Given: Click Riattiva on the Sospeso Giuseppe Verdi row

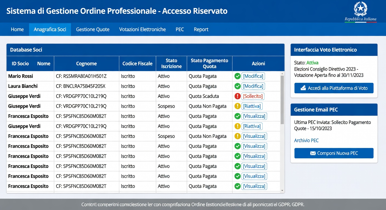Looking at the screenshot, I should (x=252, y=106).
